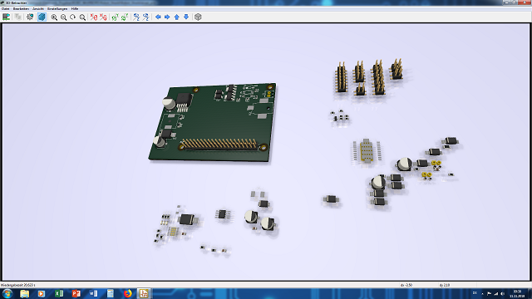Switch to Excel on the taskbar
532x299 pixels.
click(x=59, y=293)
